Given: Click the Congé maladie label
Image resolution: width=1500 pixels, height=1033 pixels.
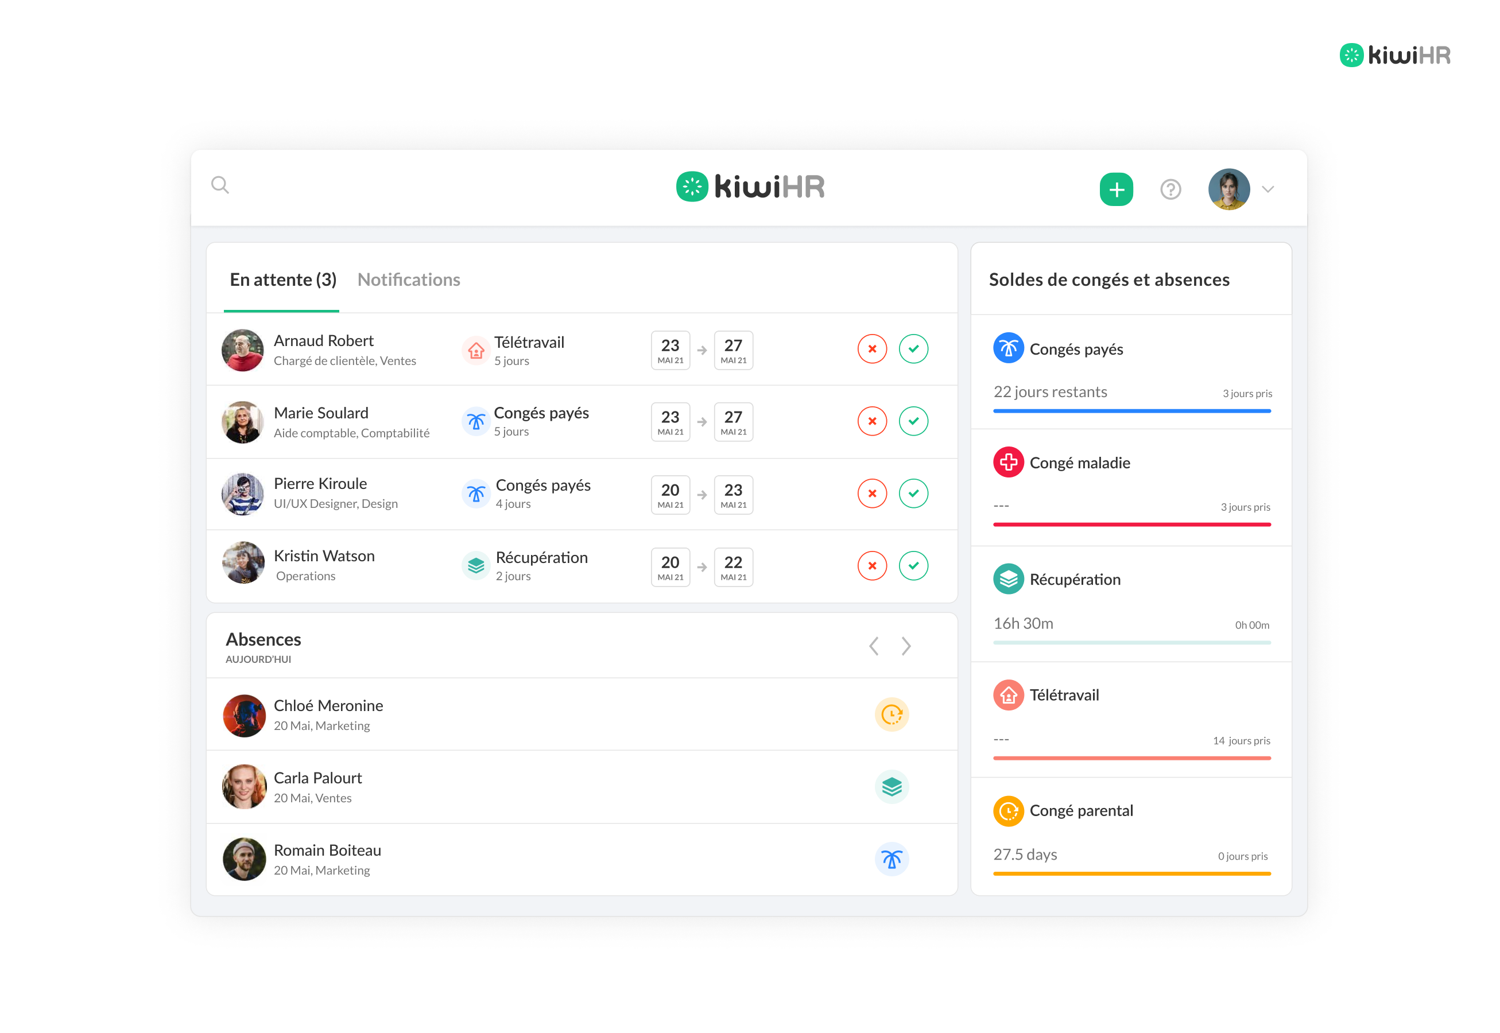Looking at the screenshot, I should [1079, 463].
